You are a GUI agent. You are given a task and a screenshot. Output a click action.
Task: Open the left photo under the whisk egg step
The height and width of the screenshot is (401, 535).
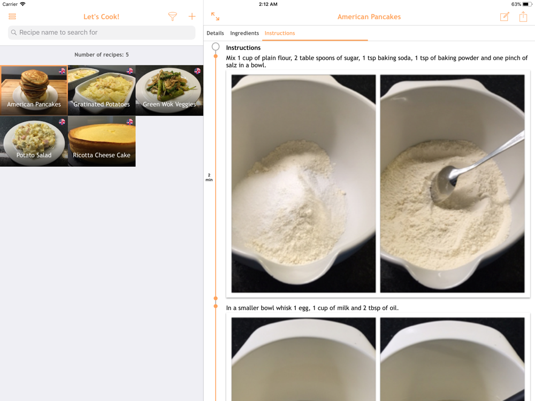tap(303, 359)
